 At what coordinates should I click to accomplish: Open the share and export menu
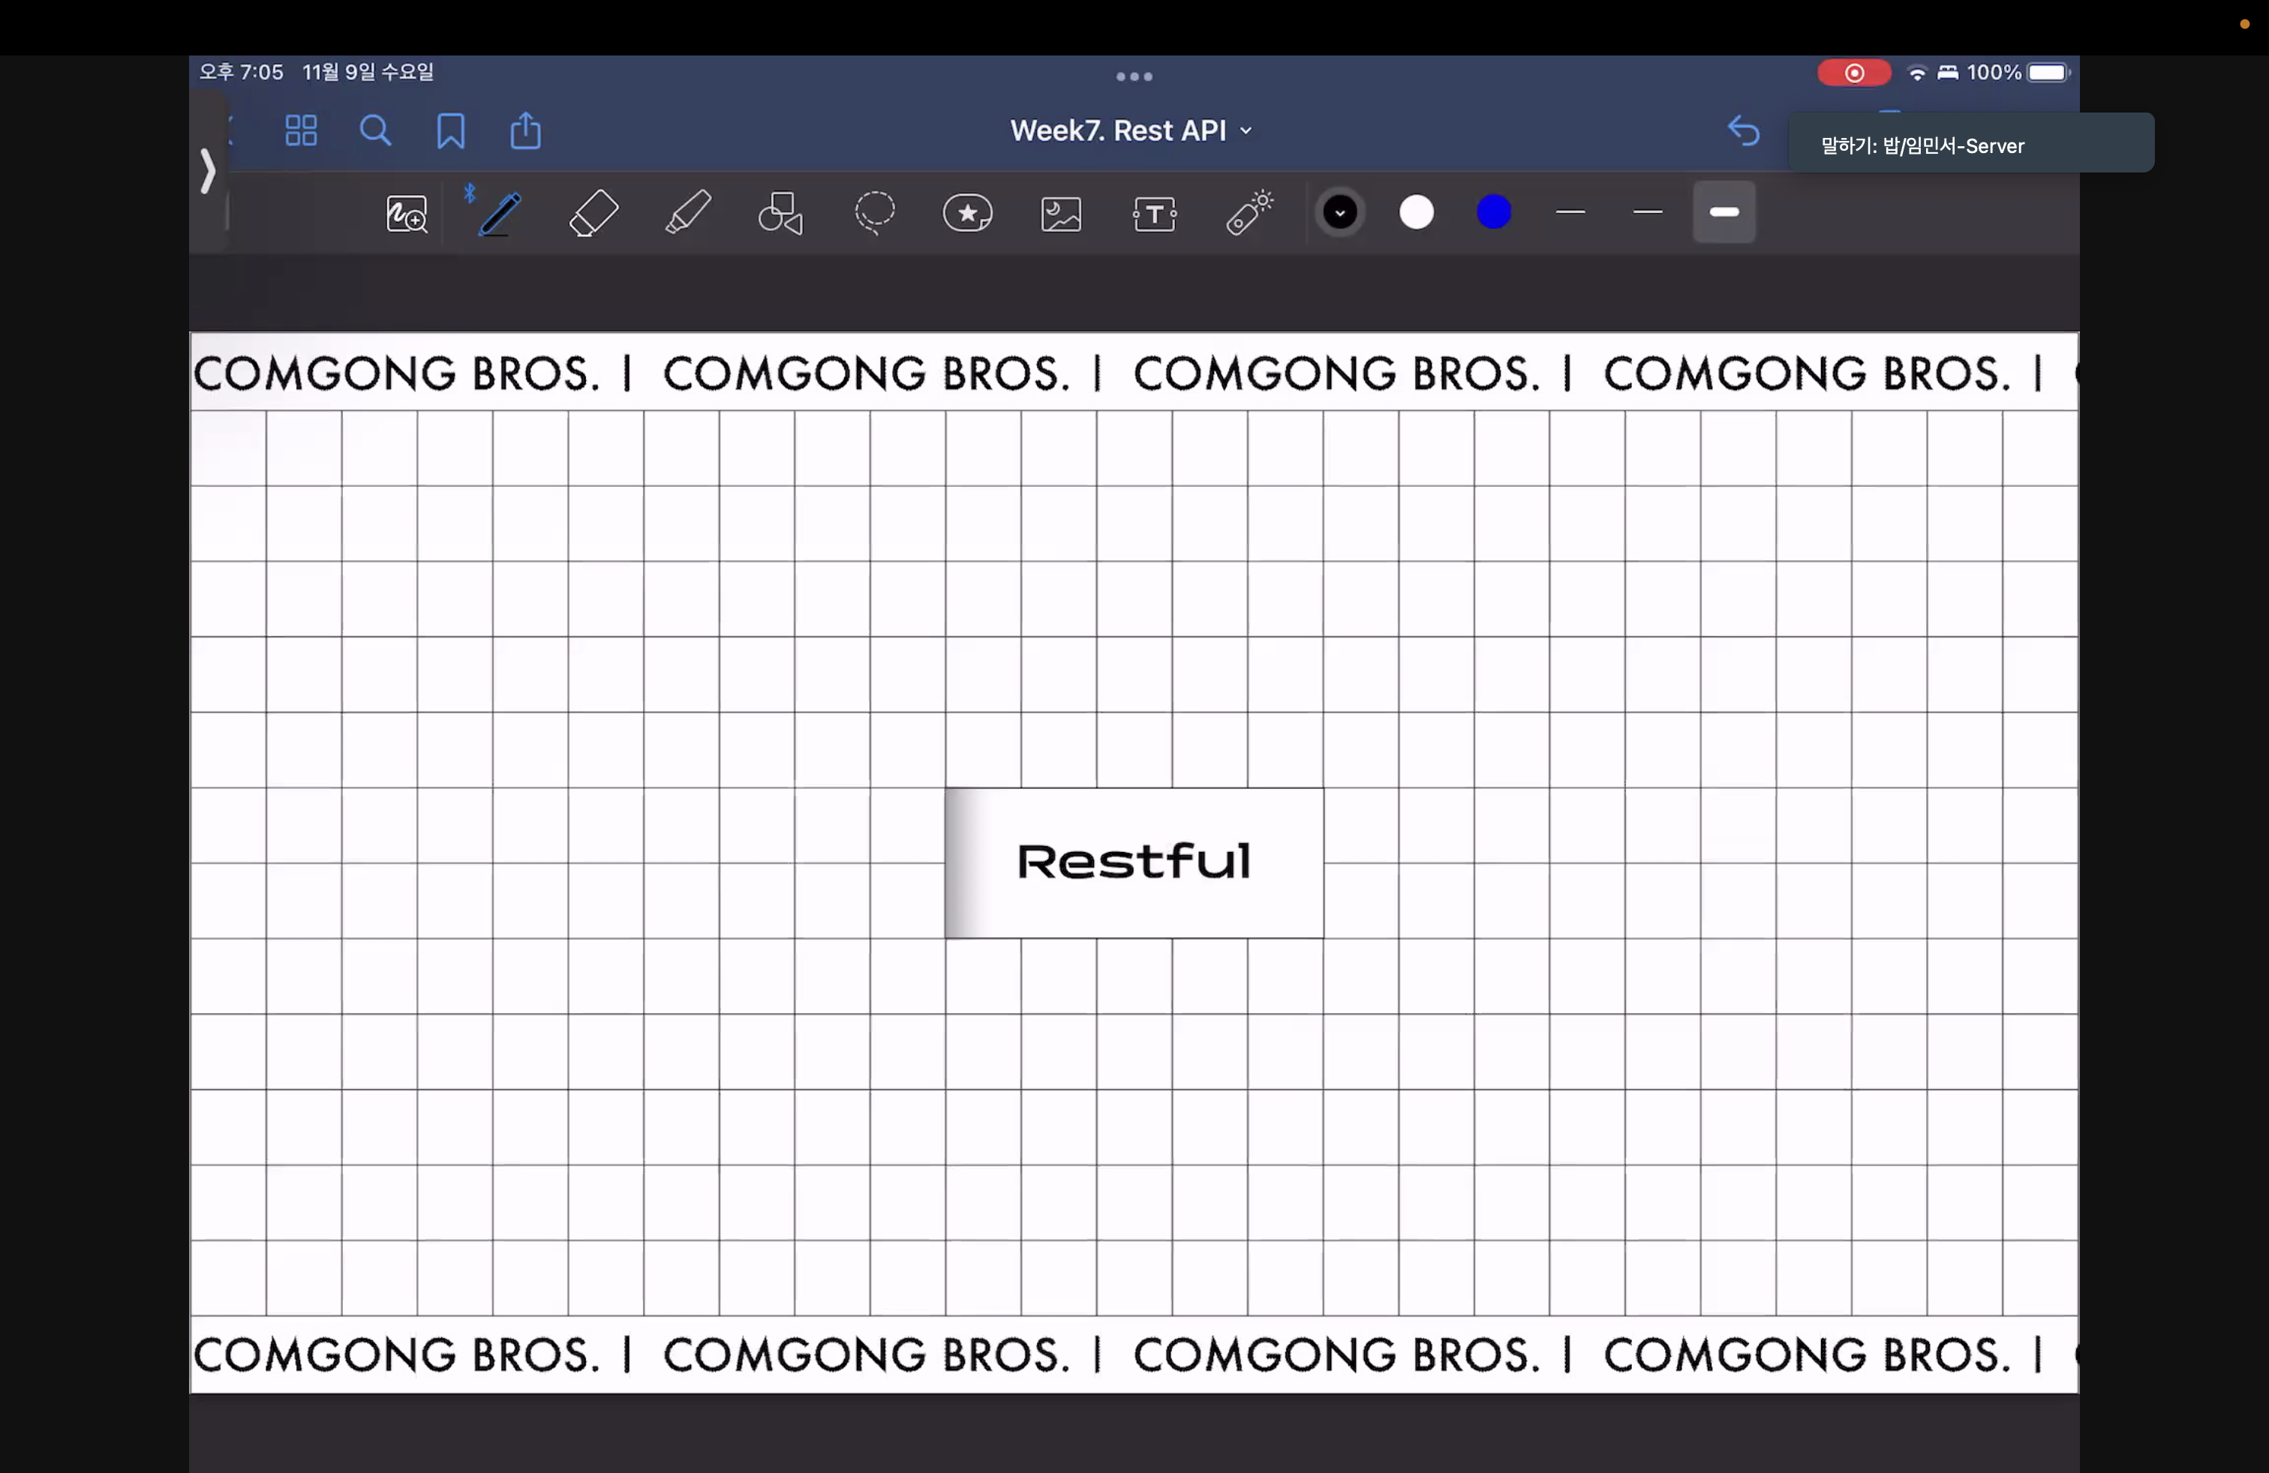tap(525, 130)
